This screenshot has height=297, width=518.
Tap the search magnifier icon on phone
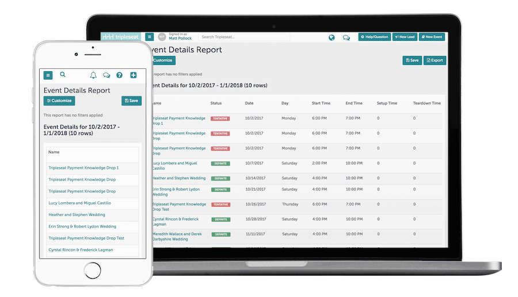(x=63, y=75)
